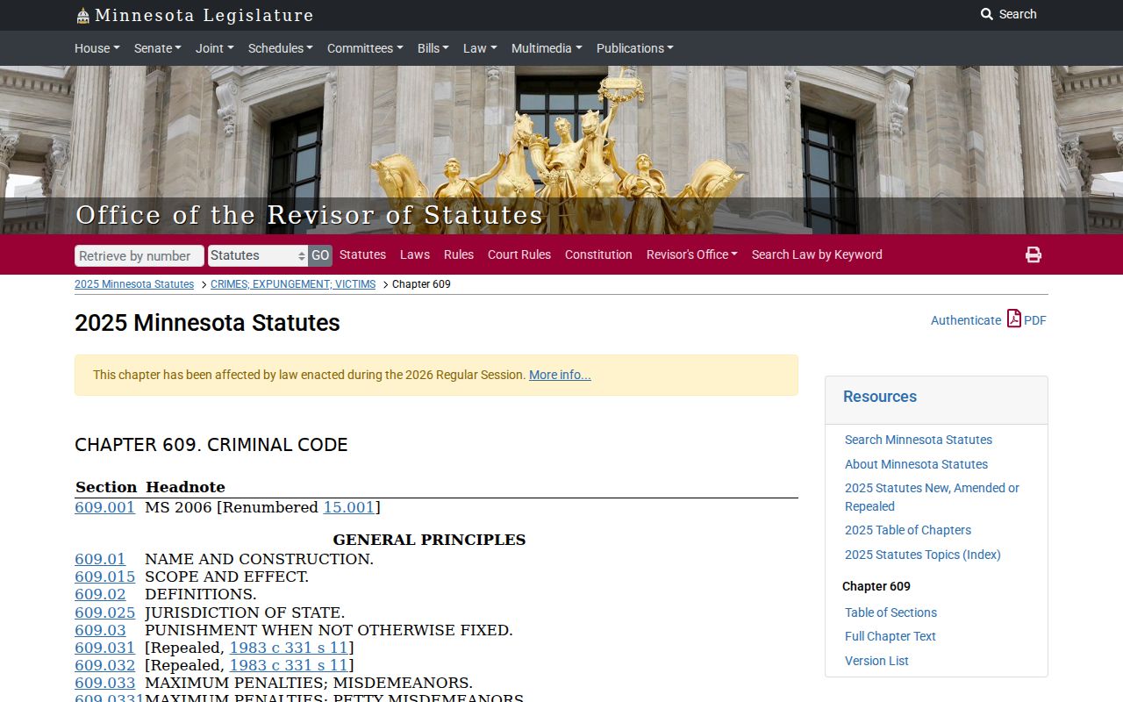
Task: Click the GO button
Action: [x=320, y=255]
